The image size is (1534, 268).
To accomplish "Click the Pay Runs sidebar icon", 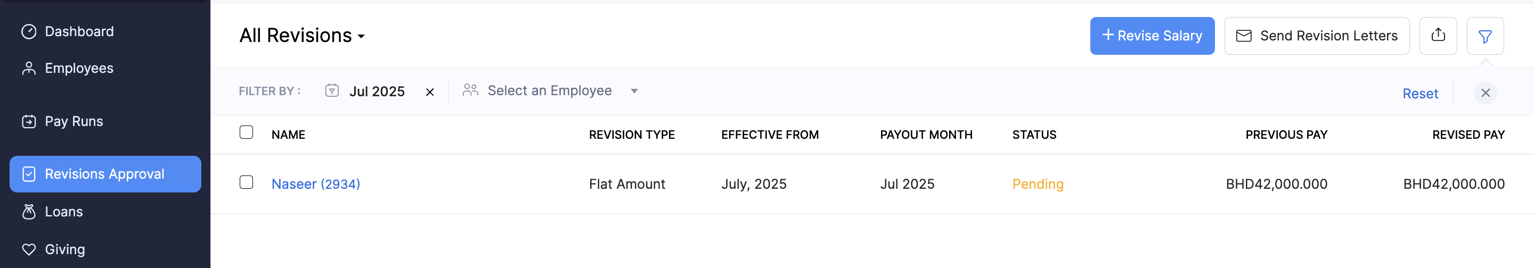I will 29,122.
